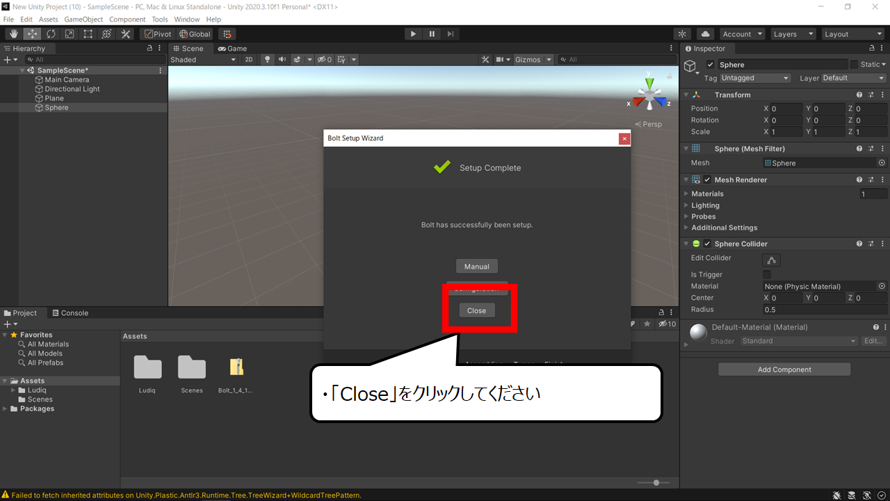Click the Play button
Viewport: 890px width, 501px height.
[x=414, y=34]
